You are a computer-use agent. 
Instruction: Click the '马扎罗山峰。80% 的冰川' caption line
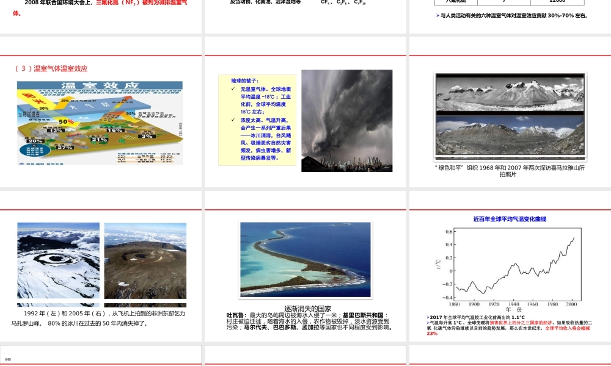pos(80,323)
